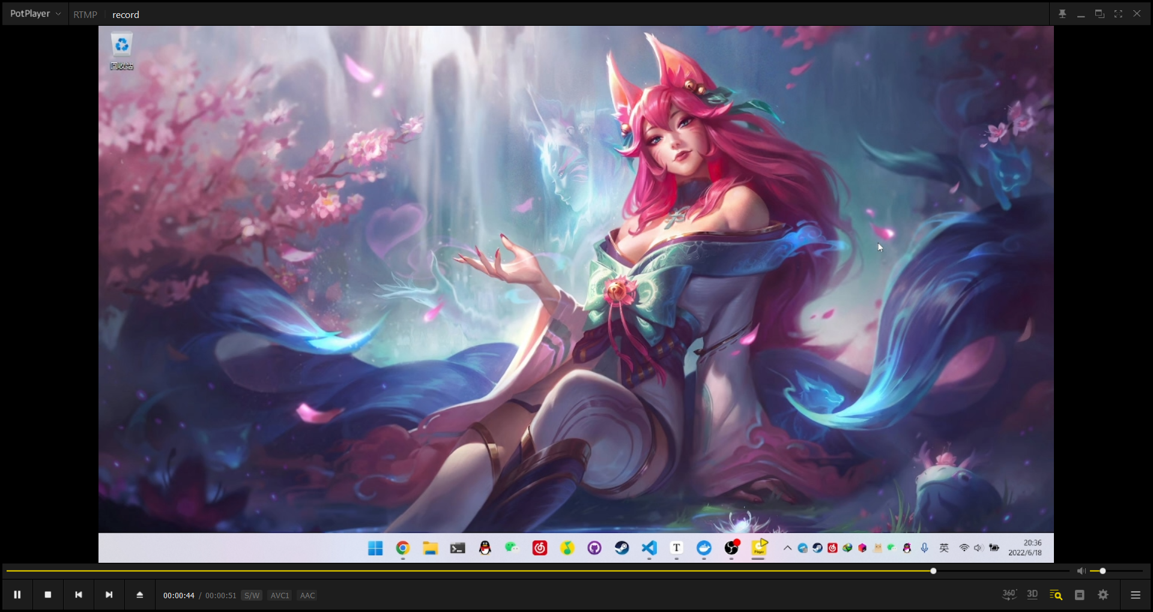Maximize the PotPlayer window

(x=1100, y=14)
